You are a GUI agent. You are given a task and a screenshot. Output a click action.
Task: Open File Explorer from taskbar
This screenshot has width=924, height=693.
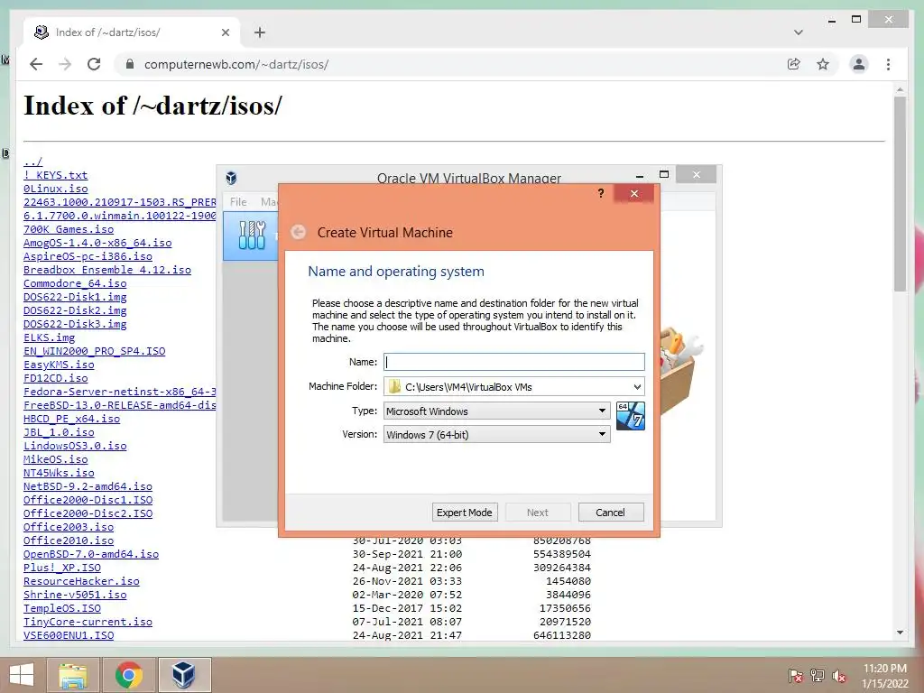point(73,675)
